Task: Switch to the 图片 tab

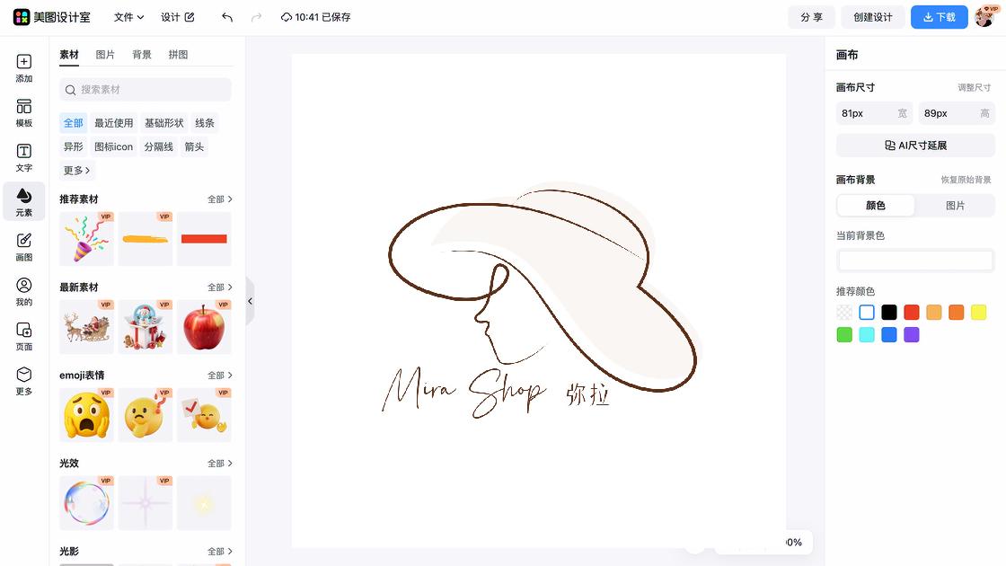Action: tap(105, 55)
